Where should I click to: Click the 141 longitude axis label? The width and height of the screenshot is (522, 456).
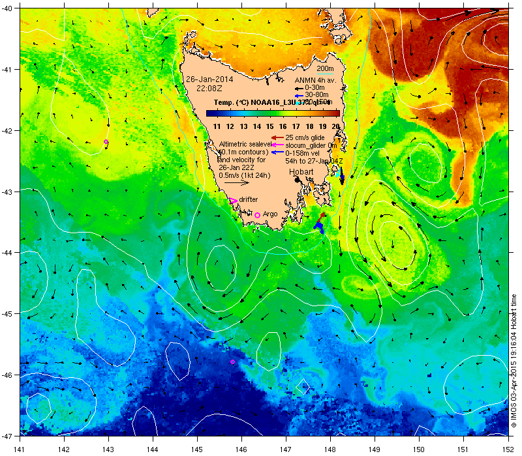[x=20, y=449]
